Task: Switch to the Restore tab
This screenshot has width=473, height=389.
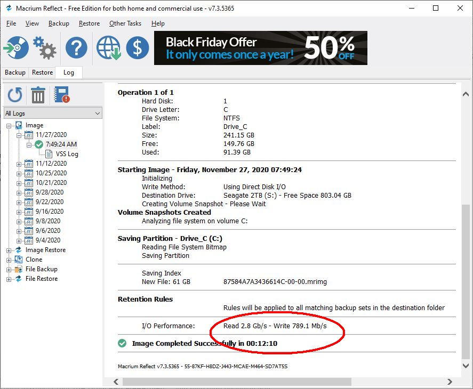Action: (42, 72)
